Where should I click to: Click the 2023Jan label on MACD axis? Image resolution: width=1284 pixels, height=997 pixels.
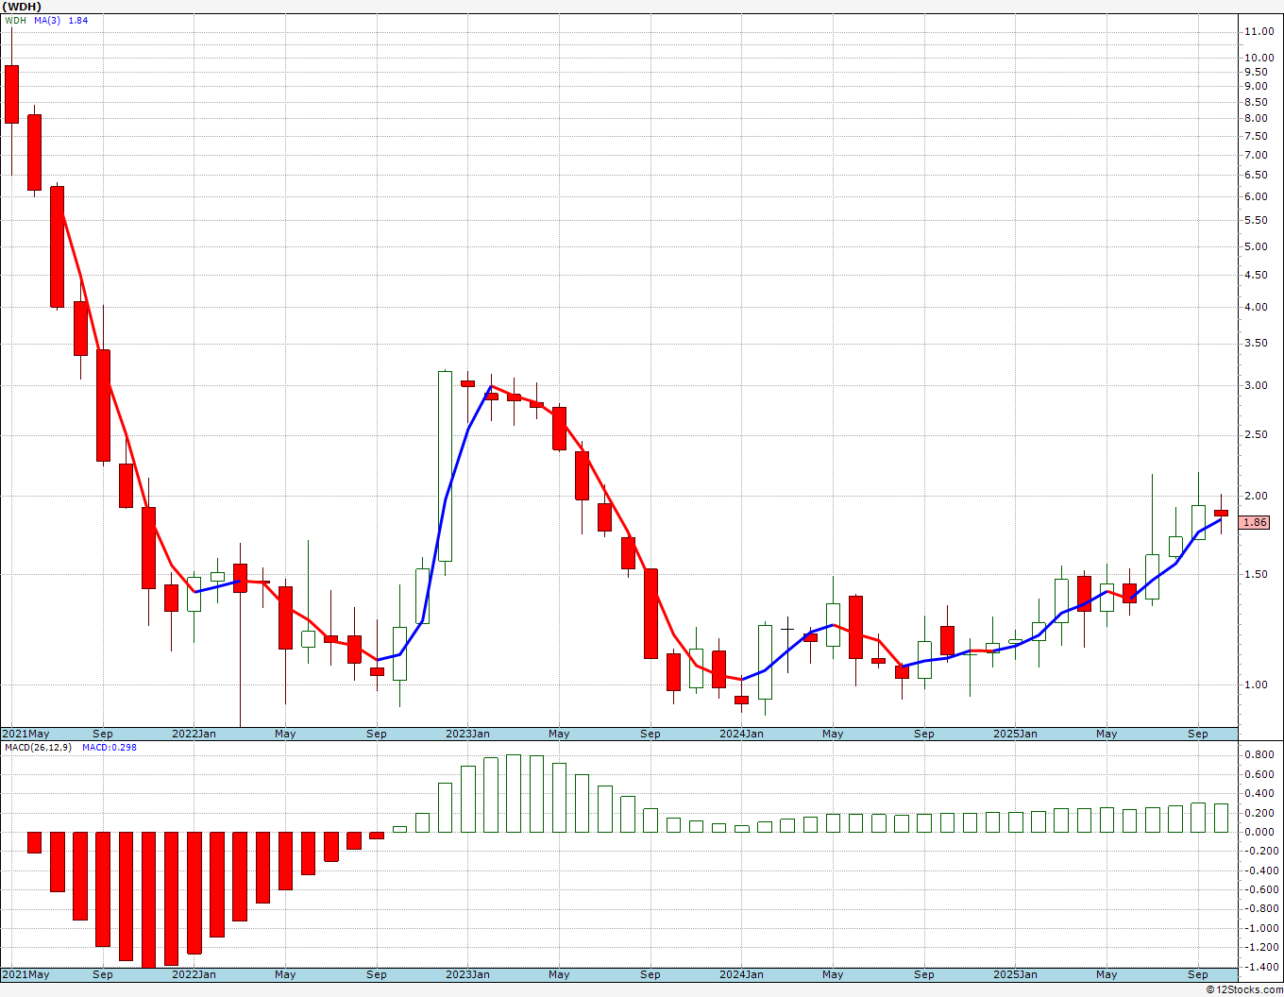(467, 974)
